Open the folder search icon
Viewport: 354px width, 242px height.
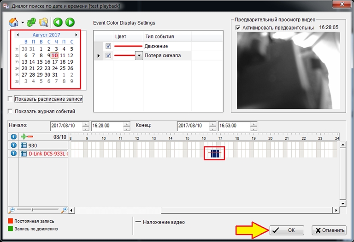point(44,22)
